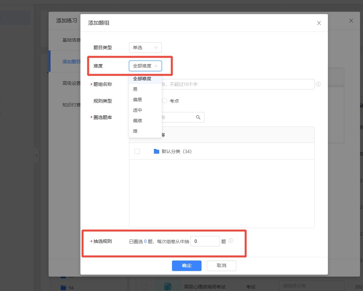Image resolution: width=363 pixels, height=291 pixels.
Task: Open the 题目类型 dropdown showing 单选
Action: tap(145, 48)
